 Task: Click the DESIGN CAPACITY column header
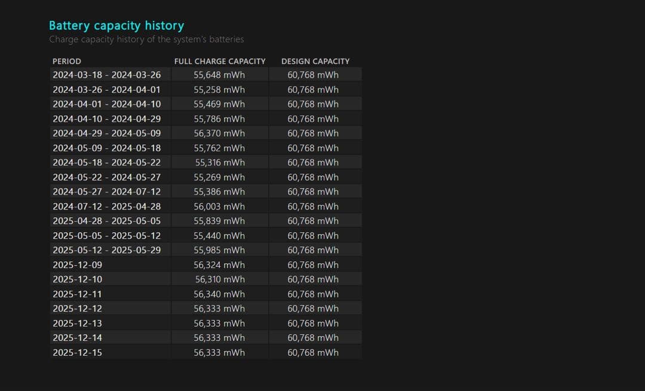[x=315, y=61]
